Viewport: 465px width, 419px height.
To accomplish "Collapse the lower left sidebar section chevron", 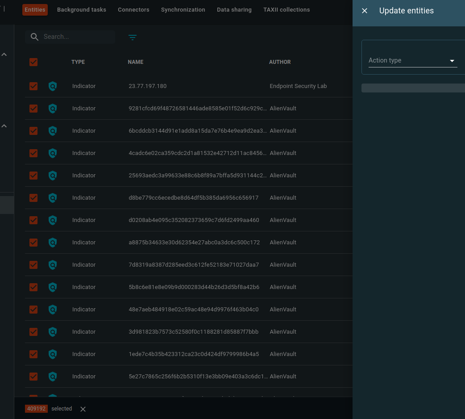I will (x=4, y=126).
